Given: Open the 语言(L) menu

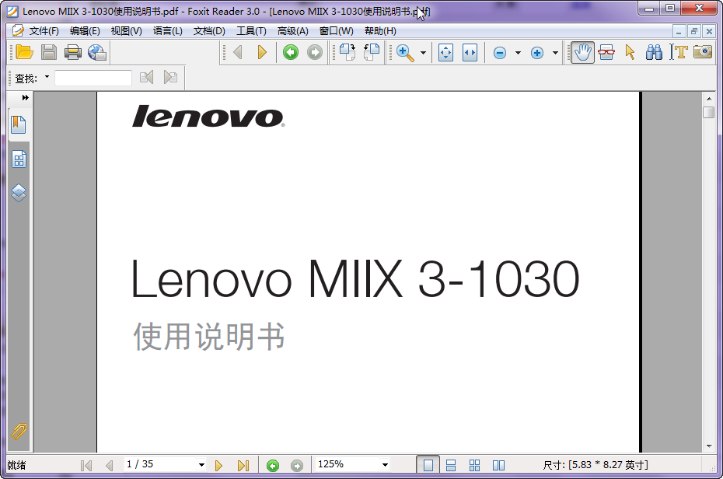Looking at the screenshot, I should coord(168,31).
